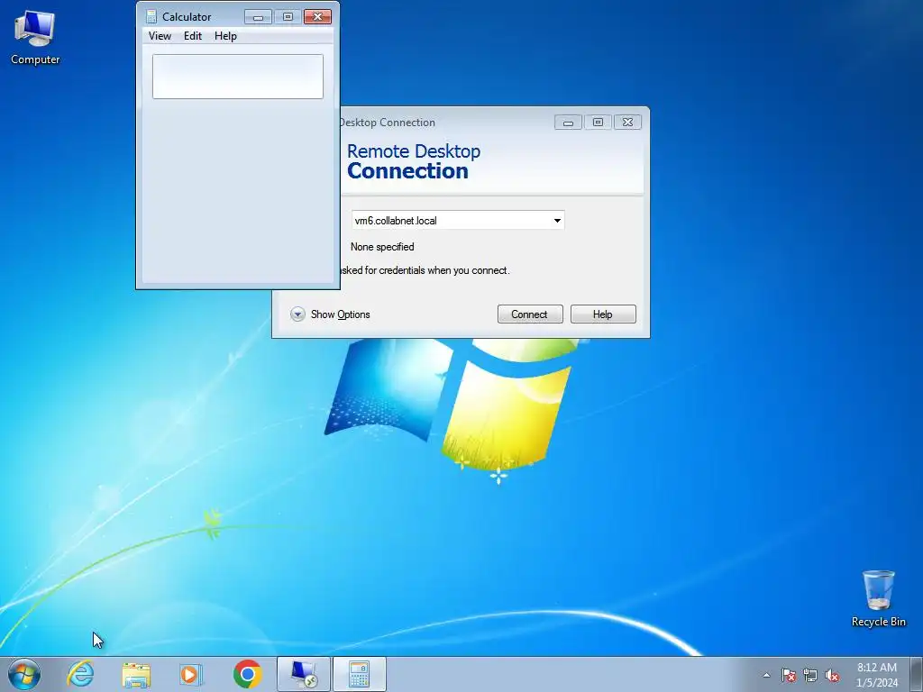The width and height of the screenshot is (923, 692).
Task: Open the Calculator Help menu
Action: [x=225, y=36]
